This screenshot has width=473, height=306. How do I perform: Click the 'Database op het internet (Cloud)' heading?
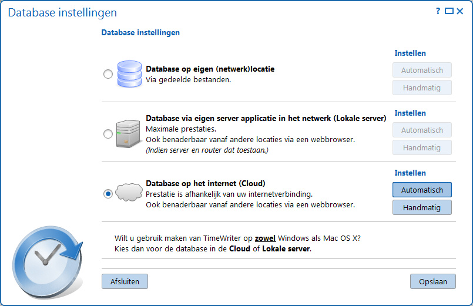click(206, 183)
